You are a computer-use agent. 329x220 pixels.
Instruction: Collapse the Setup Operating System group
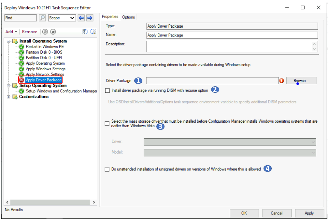pos(8,86)
